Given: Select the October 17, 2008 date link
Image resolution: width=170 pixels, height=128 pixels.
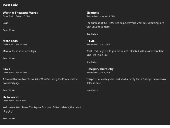Looking at the screenshot, I should pos(23,16).
